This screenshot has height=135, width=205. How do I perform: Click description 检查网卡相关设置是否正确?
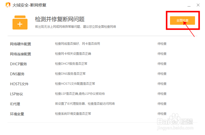(73, 54)
